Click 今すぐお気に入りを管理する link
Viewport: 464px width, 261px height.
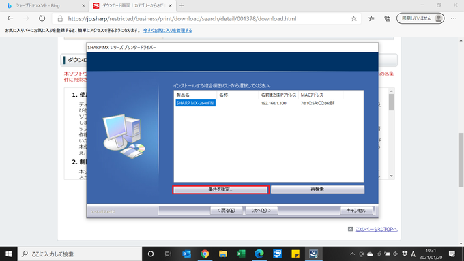tap(167, 30)
